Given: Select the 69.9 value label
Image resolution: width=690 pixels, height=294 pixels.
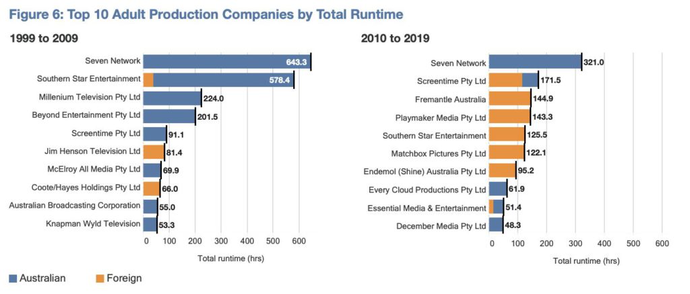Looking at the screenshot, I should coord(171,171).
